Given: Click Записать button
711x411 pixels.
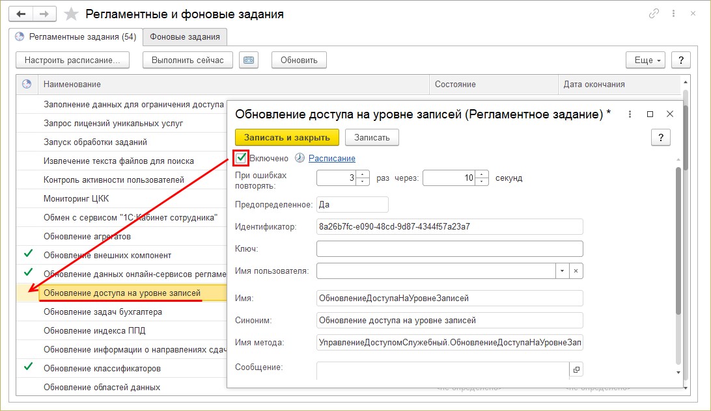Looking at the screenshot, I should click(372, 137).
